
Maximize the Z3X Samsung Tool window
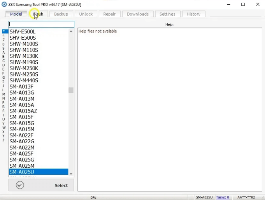tap(243, 4)
